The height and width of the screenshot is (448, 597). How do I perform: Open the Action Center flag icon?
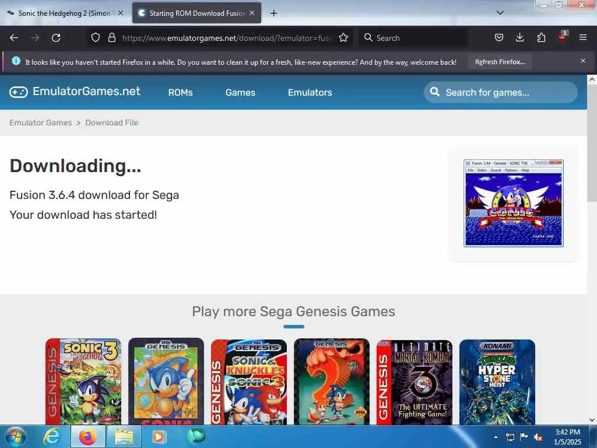pos(524,437)
